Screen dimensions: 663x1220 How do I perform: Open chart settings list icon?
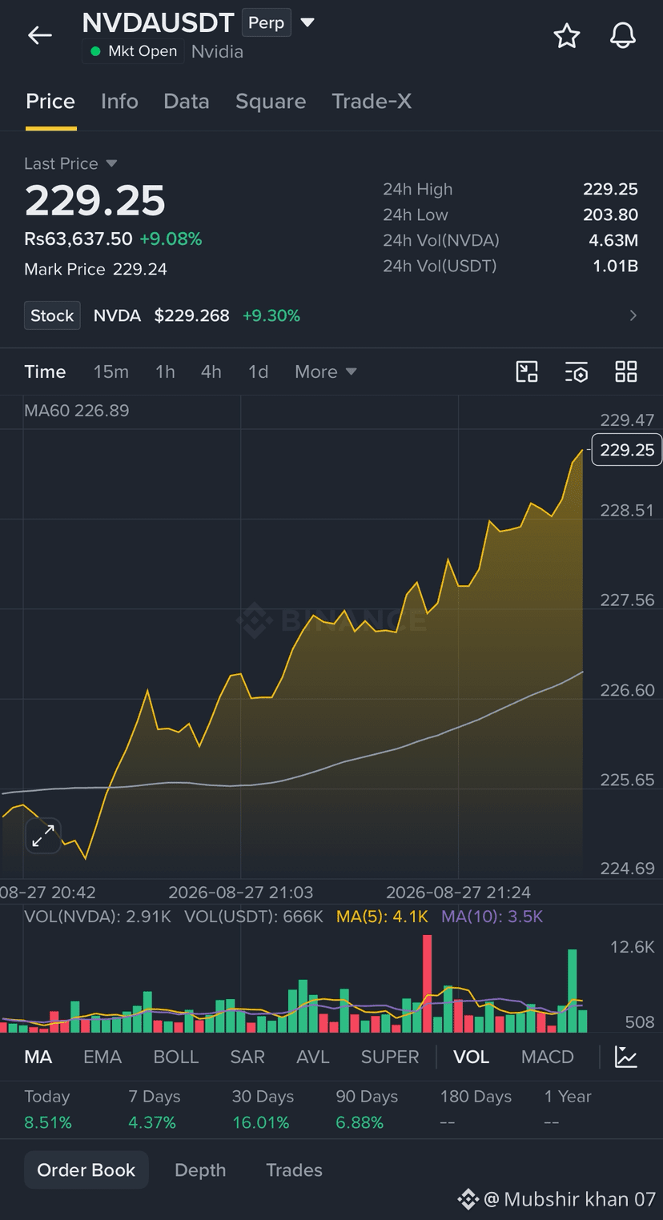577,371
